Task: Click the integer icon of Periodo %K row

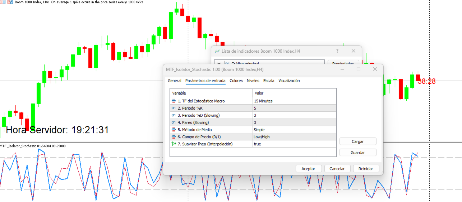Action: (174, 108)
